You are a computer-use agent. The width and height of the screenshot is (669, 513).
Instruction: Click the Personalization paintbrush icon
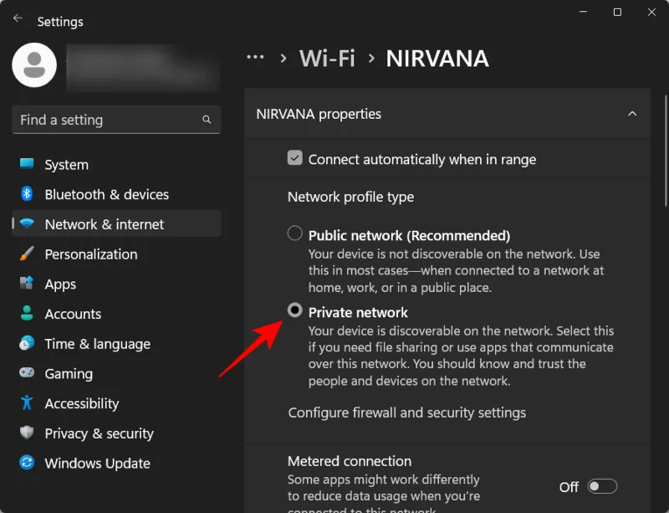[27, 254]
